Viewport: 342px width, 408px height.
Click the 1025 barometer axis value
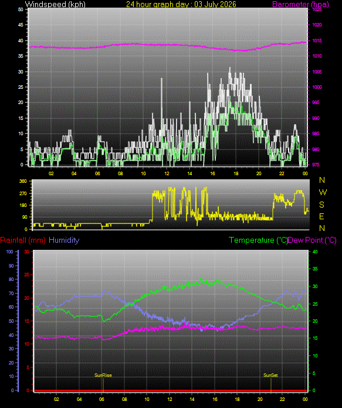(x=317, y=9)
